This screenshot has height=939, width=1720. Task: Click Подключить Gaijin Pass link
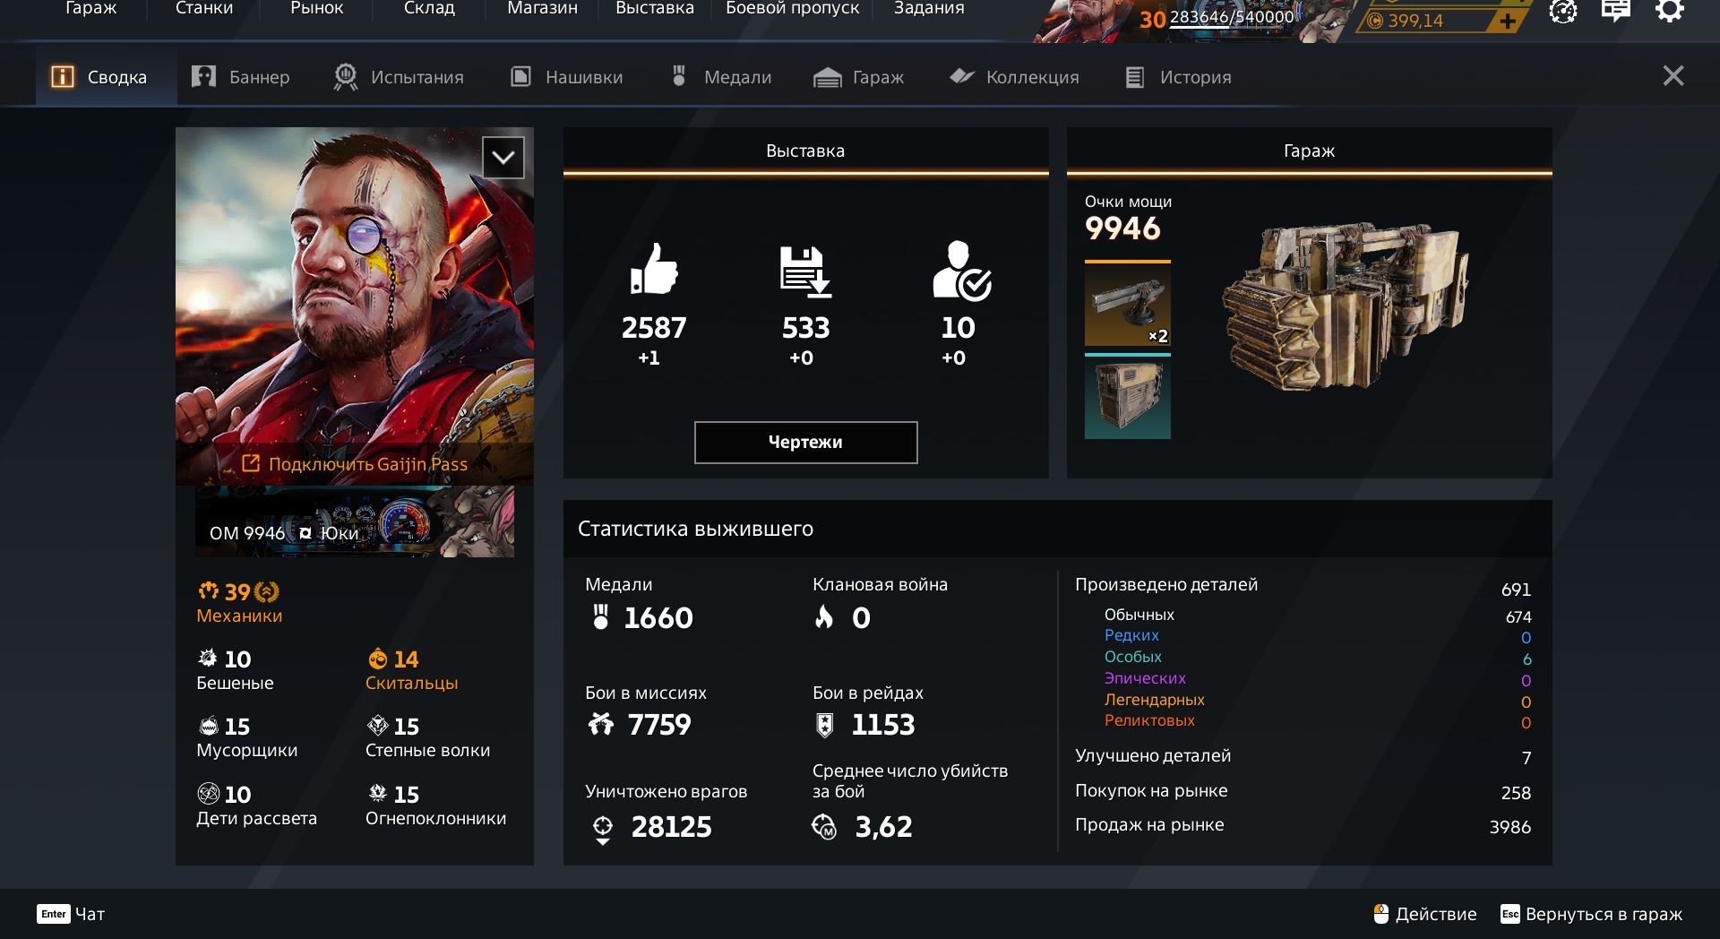coord(355,464)
